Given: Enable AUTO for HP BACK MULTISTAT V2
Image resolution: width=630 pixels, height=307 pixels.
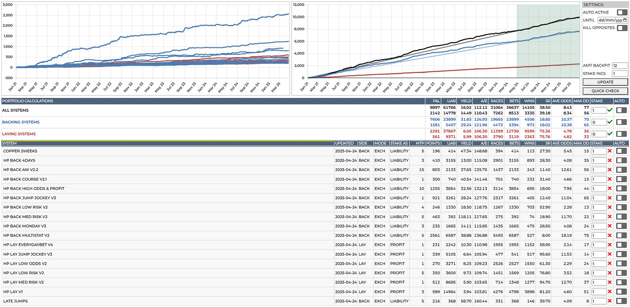Looking at the screenshot, I should [x=621, y=235].
